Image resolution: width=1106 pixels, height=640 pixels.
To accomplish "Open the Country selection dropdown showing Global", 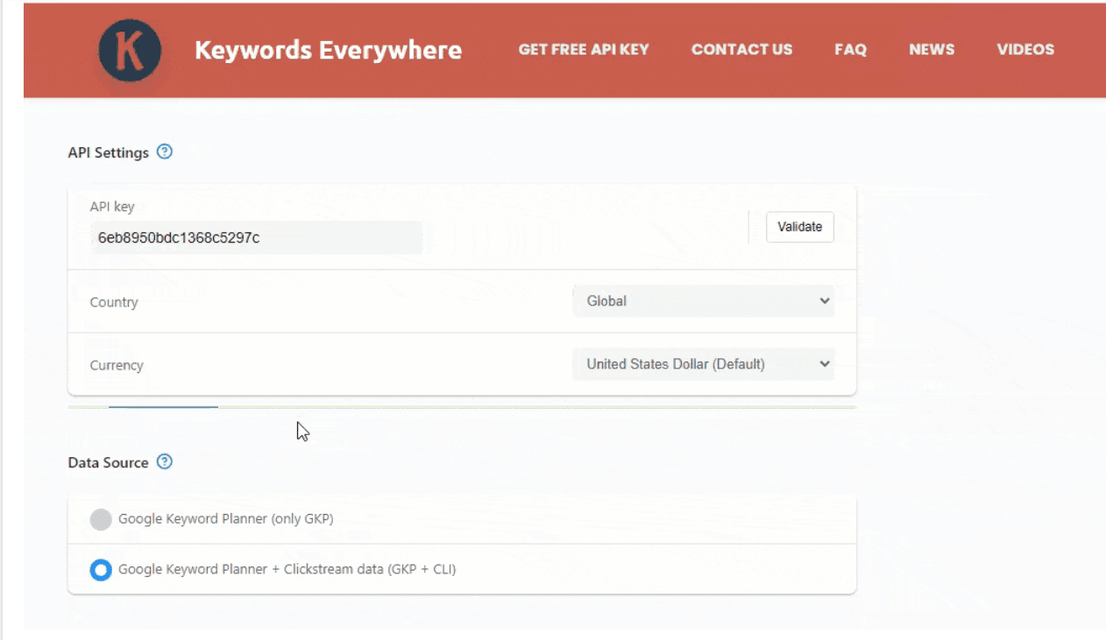I will point(703,300).
